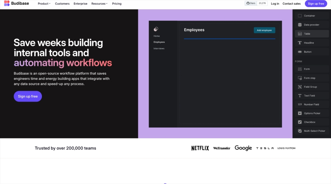331x184 pixels.
Task: Click the WeTransfer logo
Action: [222, 148]
